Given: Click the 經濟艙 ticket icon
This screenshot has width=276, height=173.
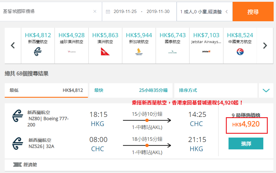Looking at the screenshot, I should click(x=17, y=164).
